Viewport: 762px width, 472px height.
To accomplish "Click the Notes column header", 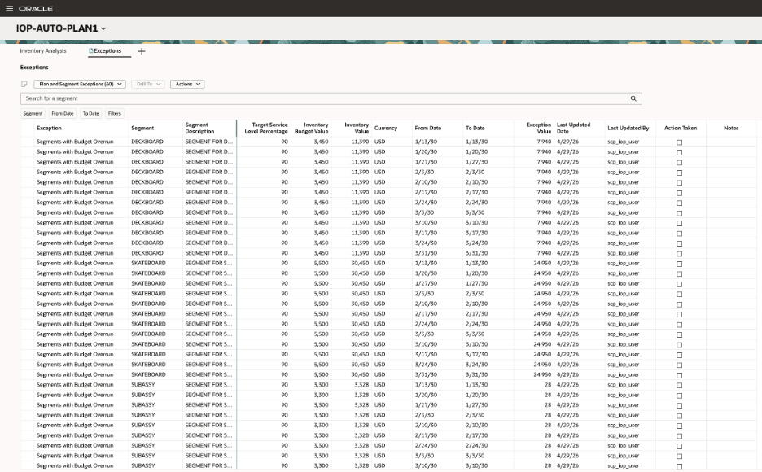I will pyautogui.click(x=731, y=129).
